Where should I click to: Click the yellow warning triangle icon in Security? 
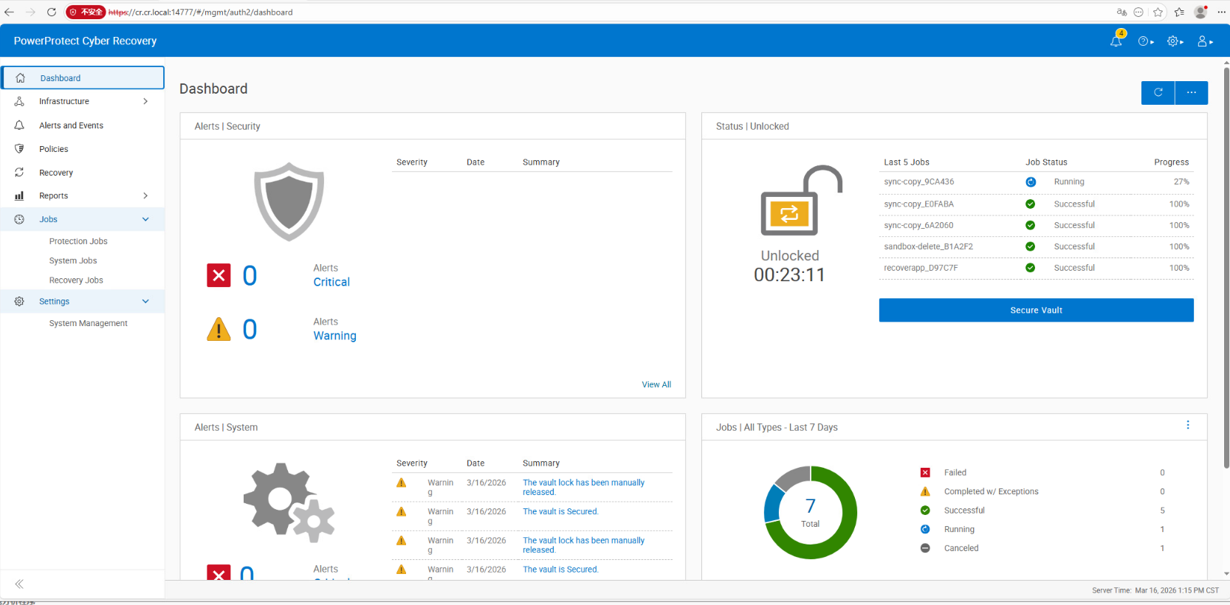(x=219, y=329)
